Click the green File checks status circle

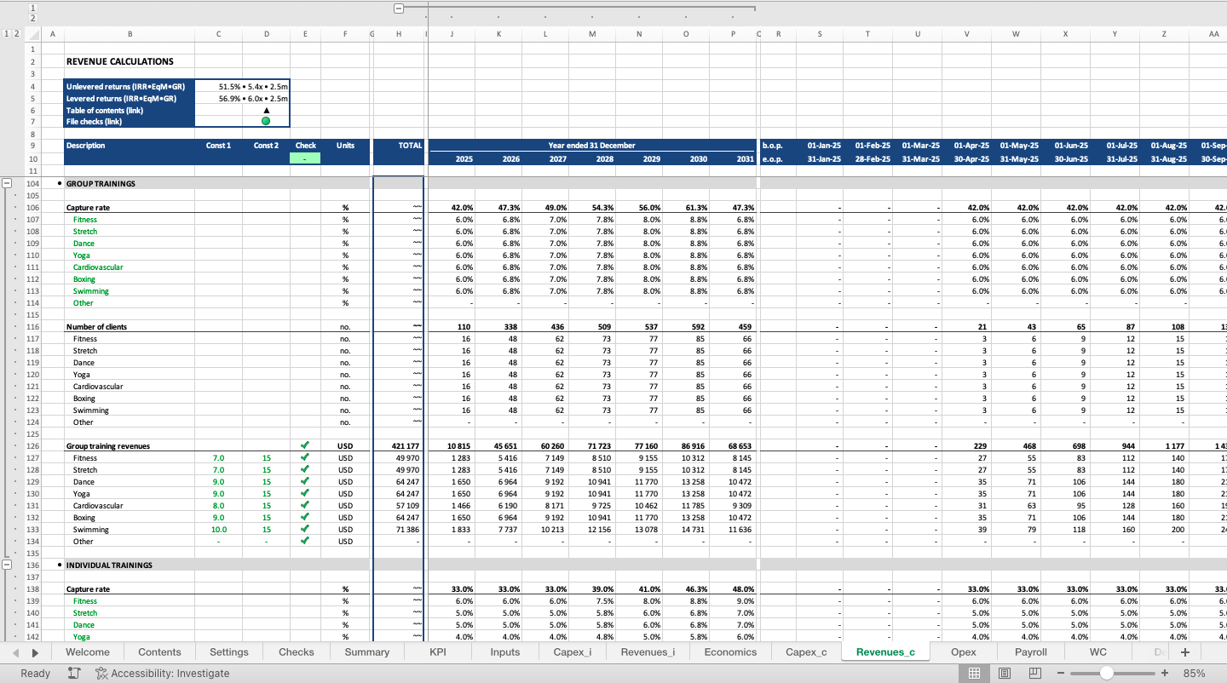[268, 122]
